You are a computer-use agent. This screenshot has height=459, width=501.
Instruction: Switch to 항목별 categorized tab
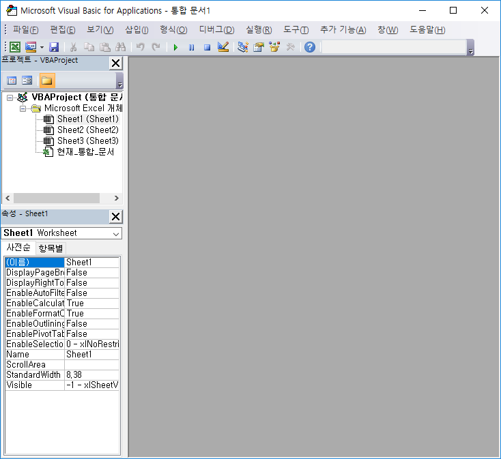click(51, 248)
